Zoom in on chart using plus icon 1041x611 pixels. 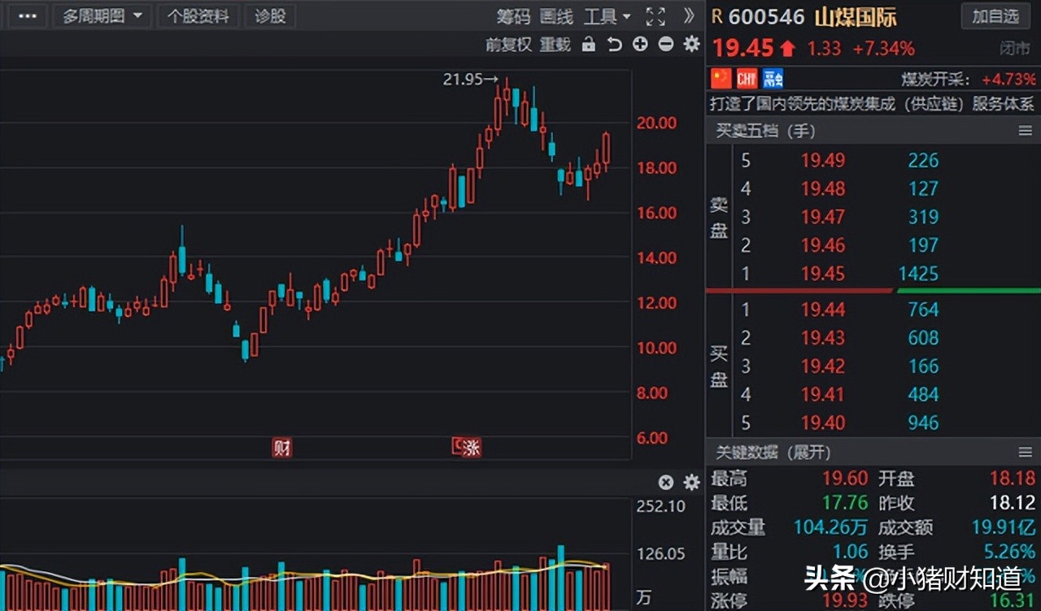tap(640, 45)
